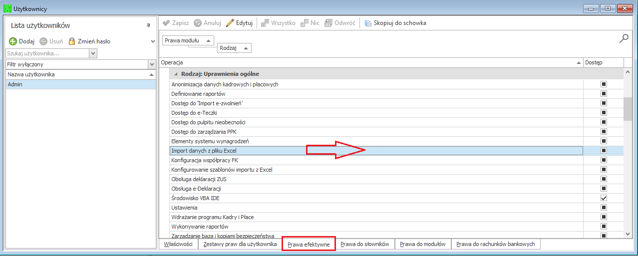Expand the user toolbar overflow chevron
The height and width of the screenshot is (256, 638).
pyautogui.click(x=153, y=42)
